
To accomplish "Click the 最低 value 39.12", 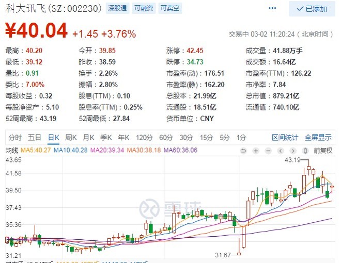I will tap(34, 62).
